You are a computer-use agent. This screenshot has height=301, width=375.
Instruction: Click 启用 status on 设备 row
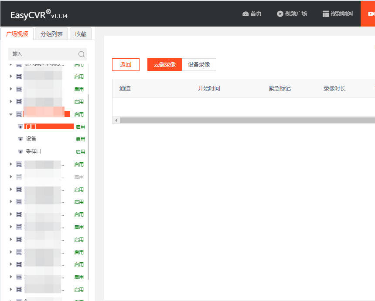coord(80,139)
